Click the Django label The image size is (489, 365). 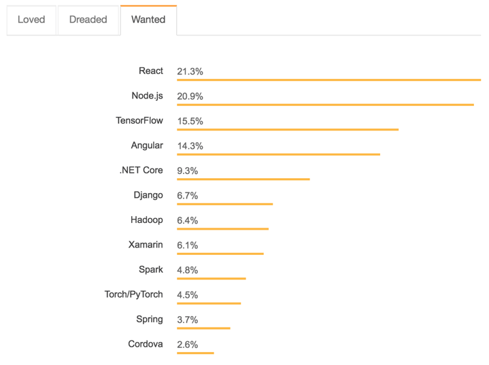point(148,195)
